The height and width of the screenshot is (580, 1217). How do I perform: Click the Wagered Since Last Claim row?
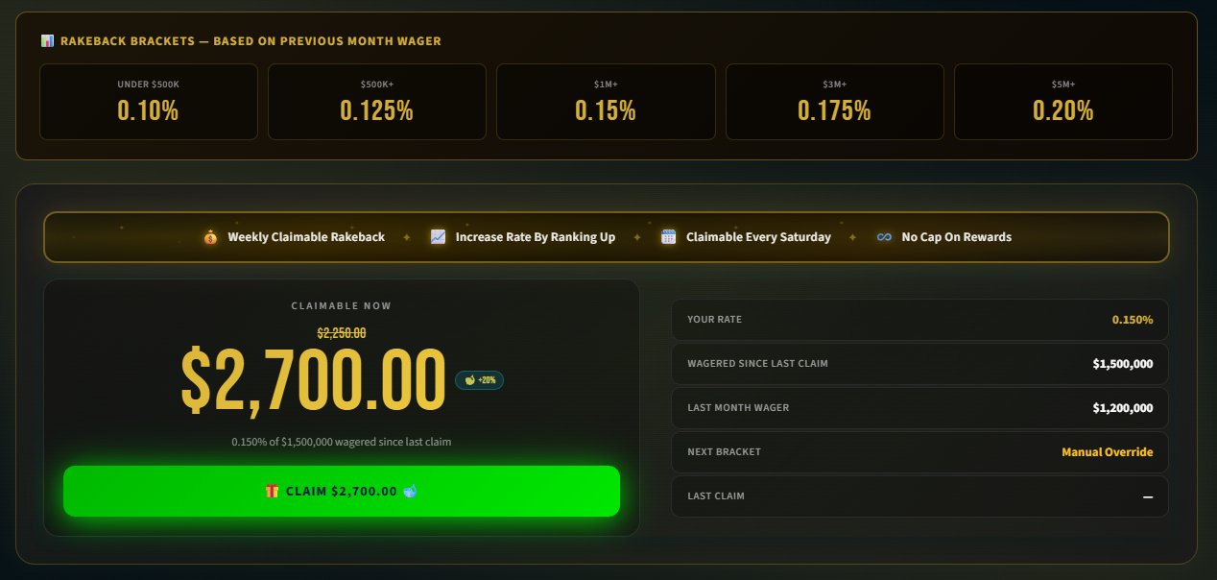click(919, 364)
